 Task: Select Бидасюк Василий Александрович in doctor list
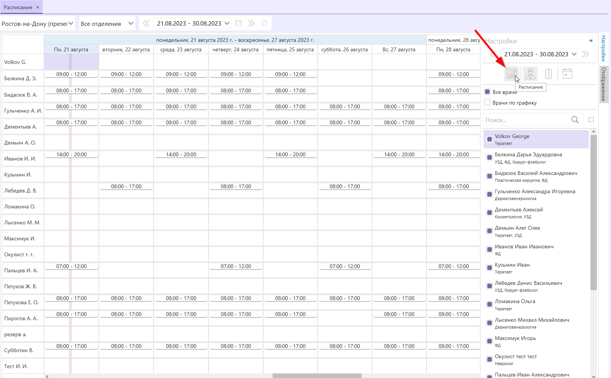point(536,176)
